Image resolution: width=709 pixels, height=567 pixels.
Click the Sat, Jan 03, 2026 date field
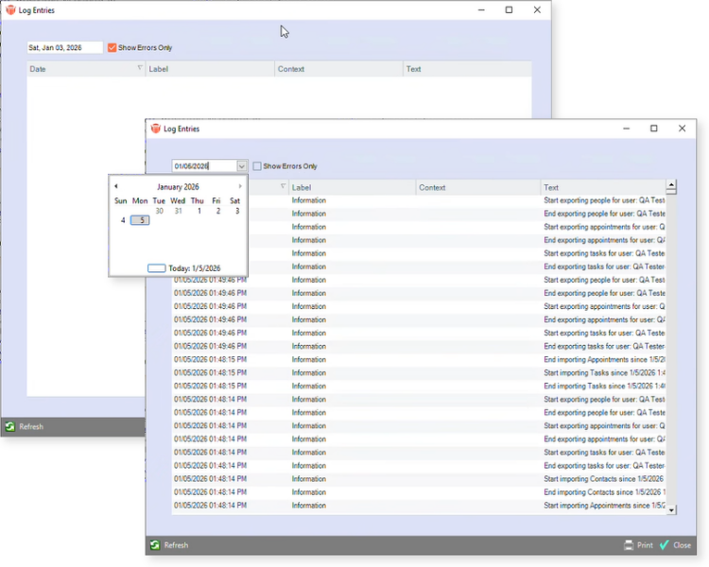(x=64, y=47)
